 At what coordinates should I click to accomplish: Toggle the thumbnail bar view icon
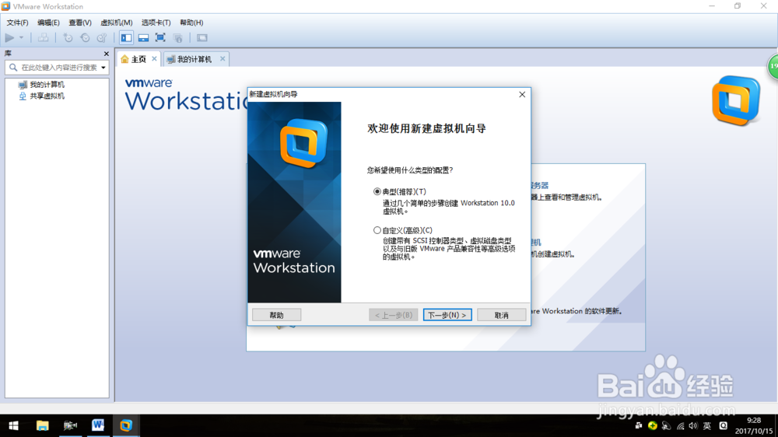[x=143, y=37]
